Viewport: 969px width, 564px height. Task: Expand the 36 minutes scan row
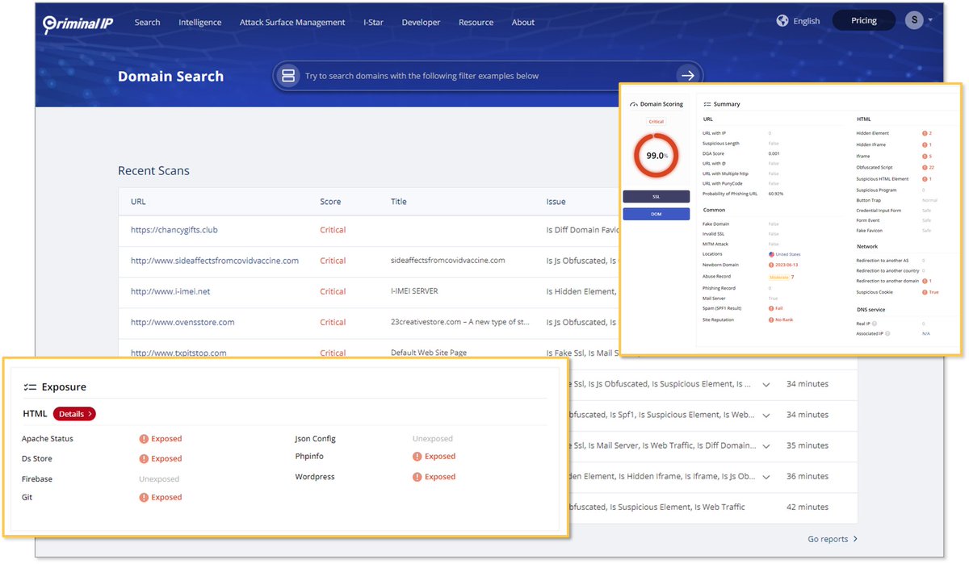point(766,476)
